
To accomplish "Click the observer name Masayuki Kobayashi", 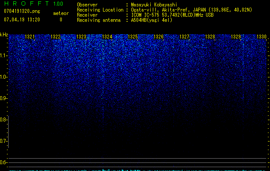I will (x=154, y=5).
